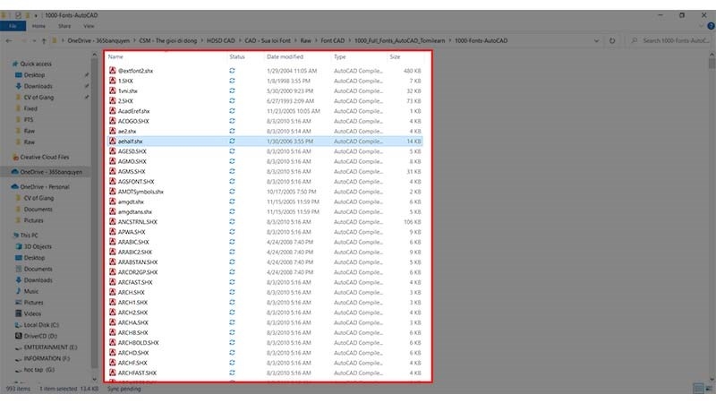The height and width of the screenshot is (403, 716).
Task: Open This PC in navigation pane
Action: tap(29, 236)
